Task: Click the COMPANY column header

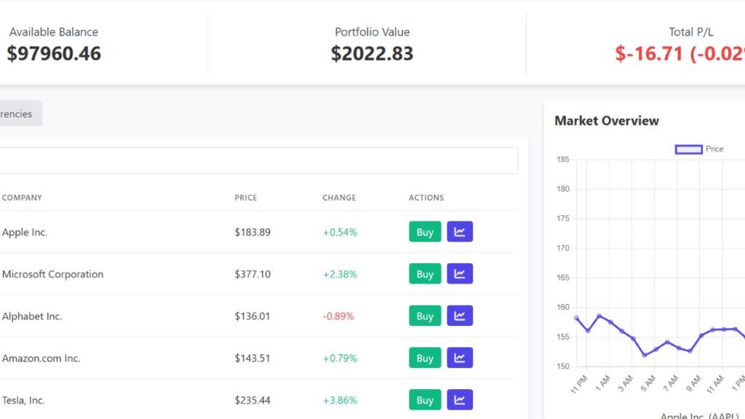Action: pos(22,198)
